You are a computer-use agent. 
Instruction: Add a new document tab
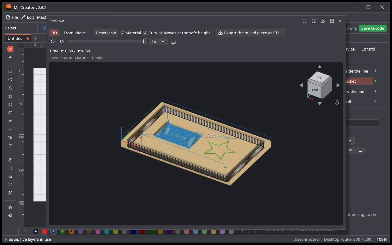pyautogui.click(x=36, y=39)
